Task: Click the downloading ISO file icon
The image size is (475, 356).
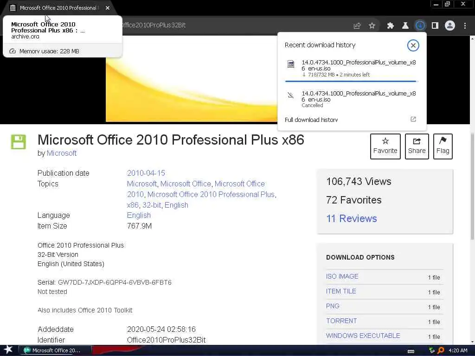Action: (x=291, y=64)
